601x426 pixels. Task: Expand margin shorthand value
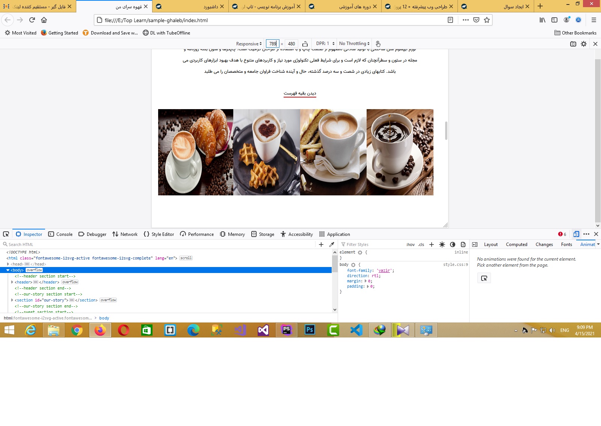[365, 281]
